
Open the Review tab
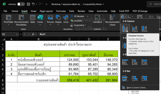81,11
